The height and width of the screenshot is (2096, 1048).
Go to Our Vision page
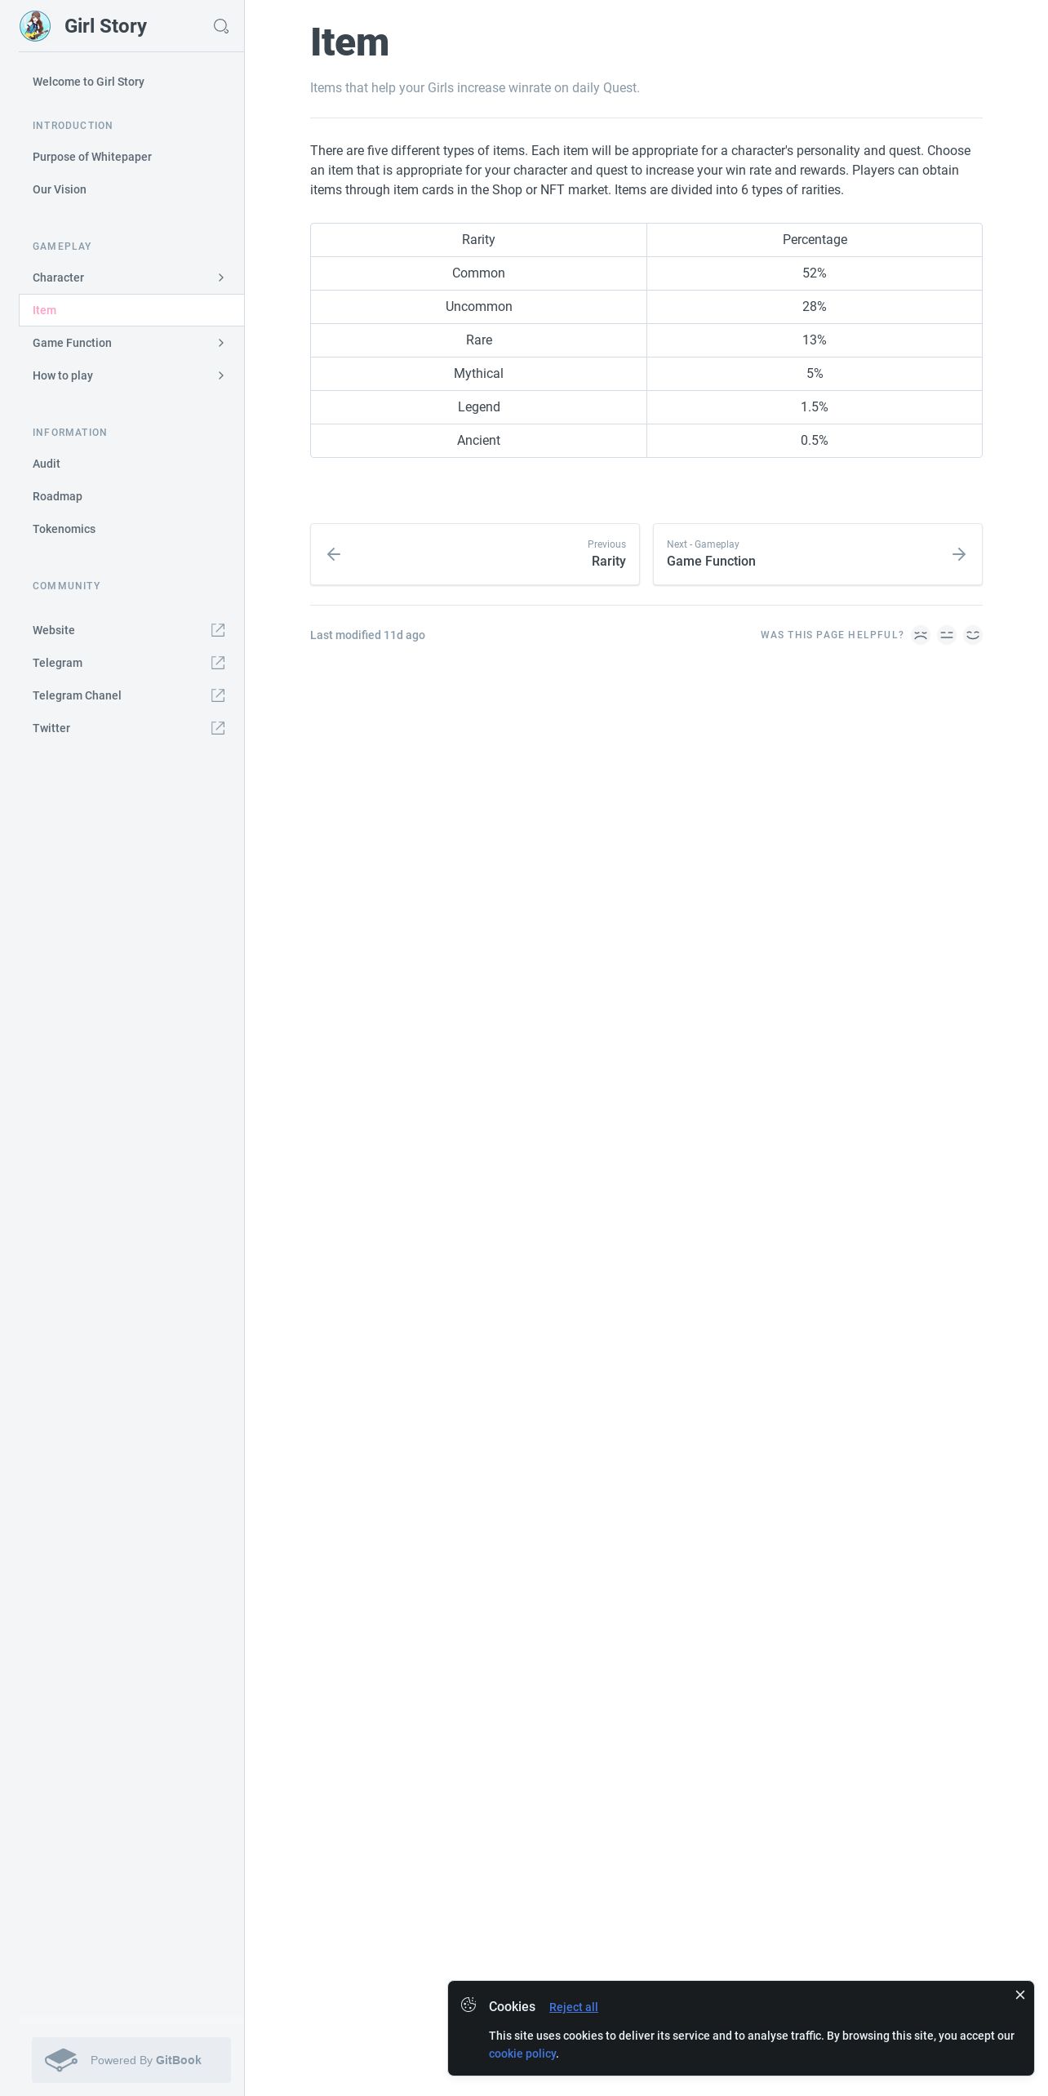[131, 189]
